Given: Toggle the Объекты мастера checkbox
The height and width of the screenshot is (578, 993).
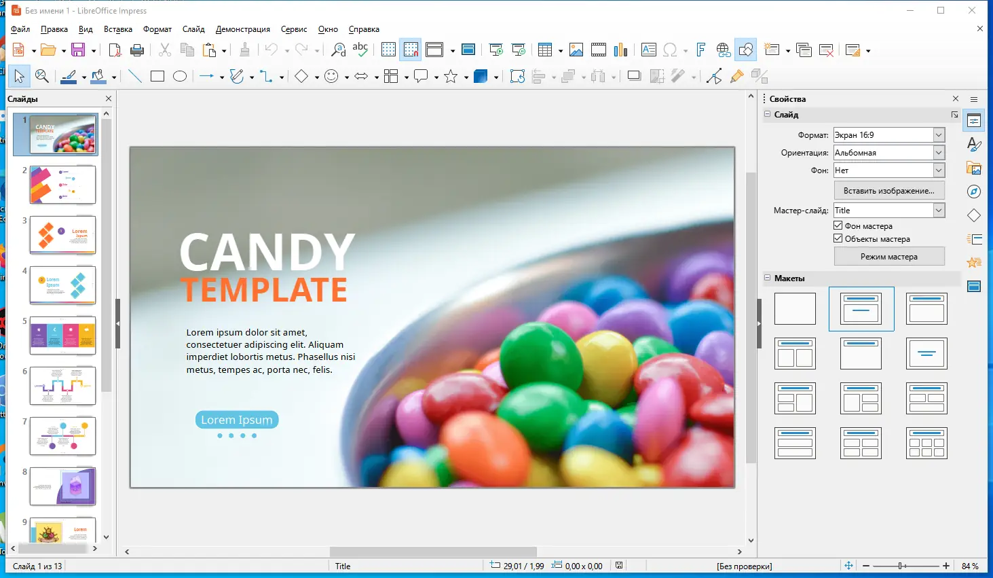Looking at the screenshot, I should 838,238.
